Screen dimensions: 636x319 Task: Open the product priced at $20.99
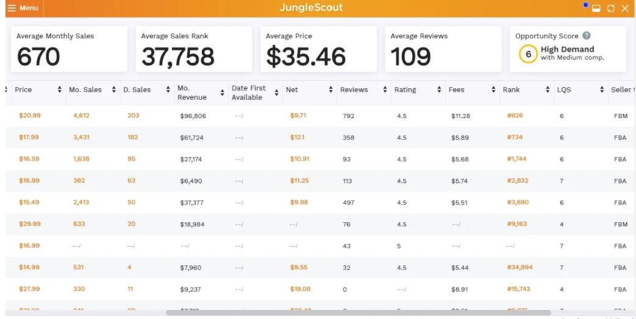(x=29, y=116)
